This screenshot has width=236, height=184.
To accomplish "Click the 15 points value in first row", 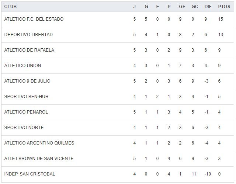I will point(221,19).
